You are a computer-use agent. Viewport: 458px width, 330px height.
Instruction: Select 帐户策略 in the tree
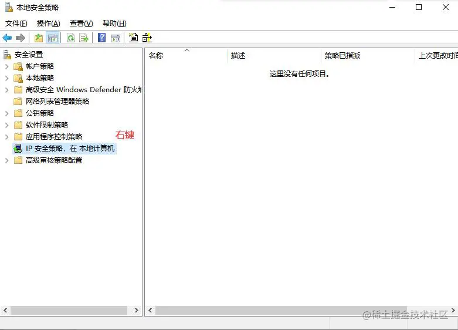40,66
